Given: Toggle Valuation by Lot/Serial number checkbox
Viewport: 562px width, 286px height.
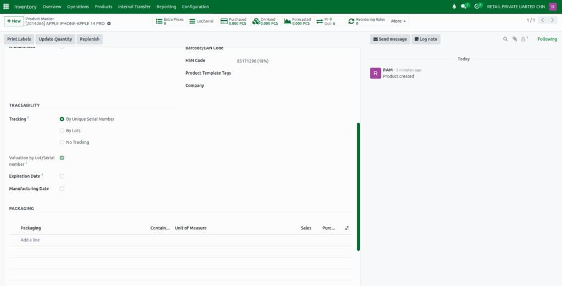Looking at the screenshot, I should [62, 158].
